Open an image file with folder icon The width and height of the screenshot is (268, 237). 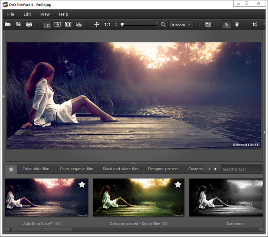(x=8, y=25)
